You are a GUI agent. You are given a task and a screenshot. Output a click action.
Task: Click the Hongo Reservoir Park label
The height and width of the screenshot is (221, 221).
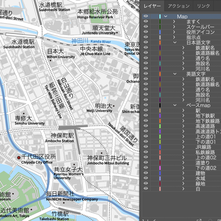tap(95, 17)
